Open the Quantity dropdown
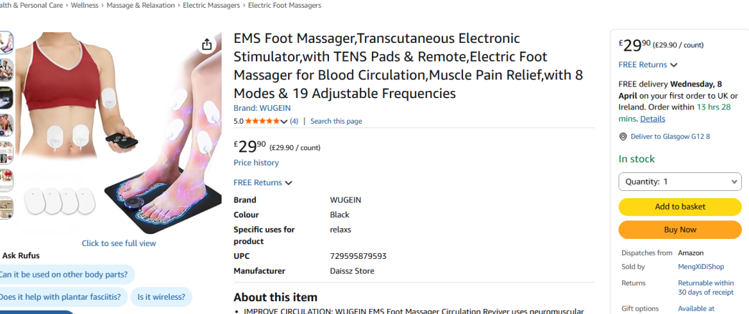 coord(679,182)
